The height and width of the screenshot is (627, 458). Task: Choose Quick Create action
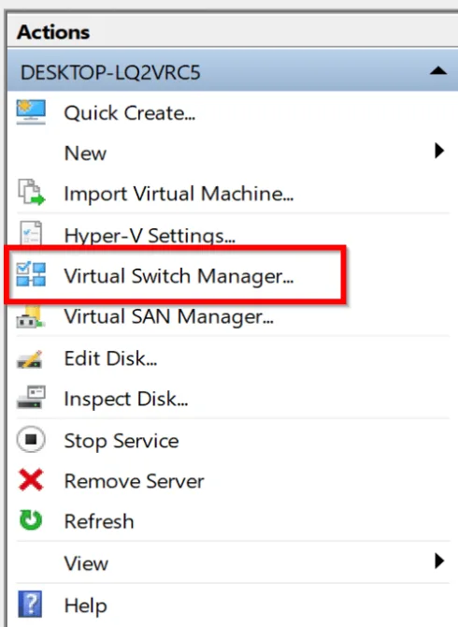(129, 113)
